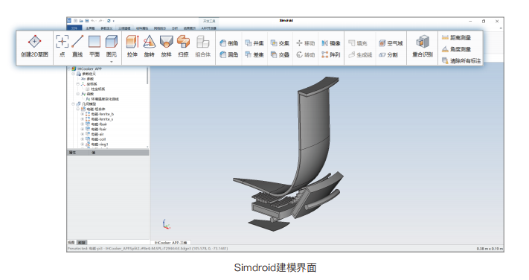Select 环境温度变化曲线 in the model tree
This screenshot has height=280, width=529.
(105, 99)
